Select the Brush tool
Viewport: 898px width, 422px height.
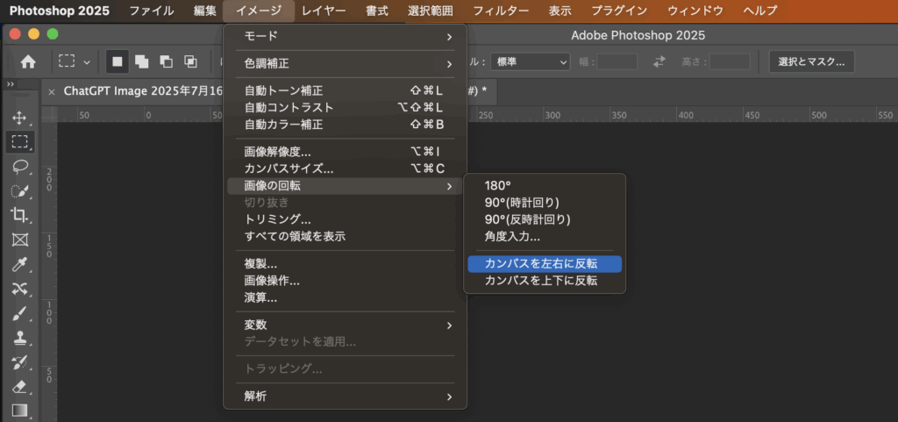pyautogui.click(x=19, y=313)
